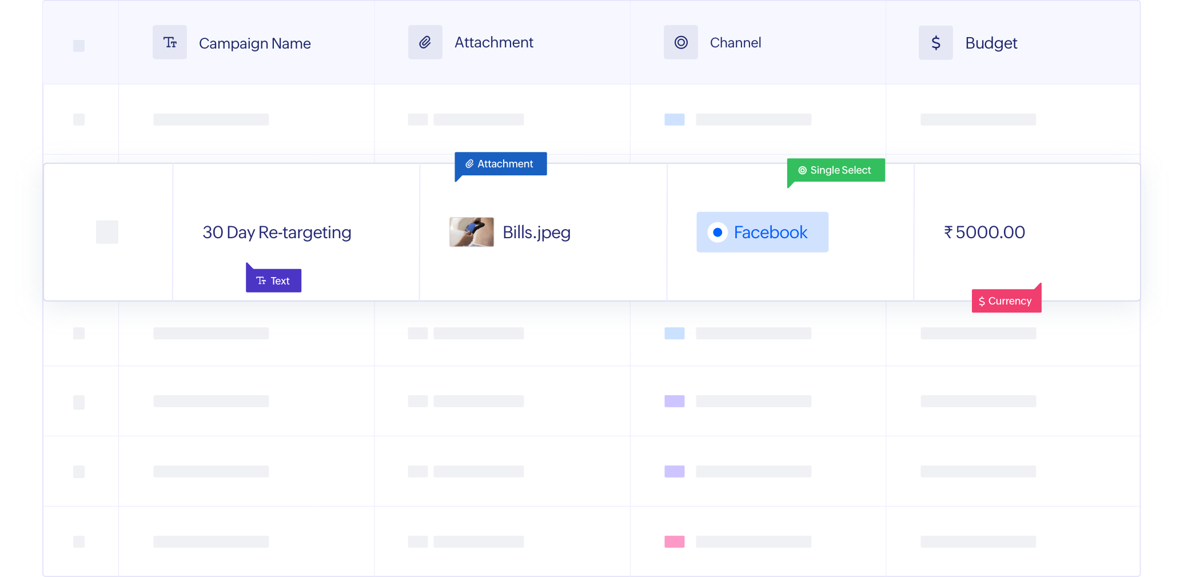The image size is (1184, 577).
Task: Click the dollar icon in the Budget header
Action: [x=935, y=42]
